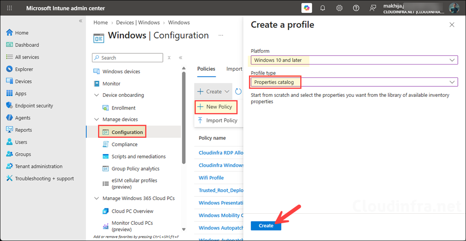This screenshot has height=241, width=466.
Task: Open the Platform dropdown
Action: pos(354,60)
